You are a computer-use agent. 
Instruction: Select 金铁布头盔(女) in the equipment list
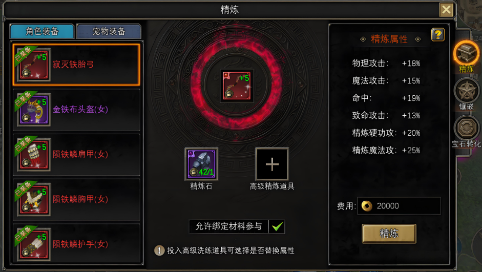[76, 110]
